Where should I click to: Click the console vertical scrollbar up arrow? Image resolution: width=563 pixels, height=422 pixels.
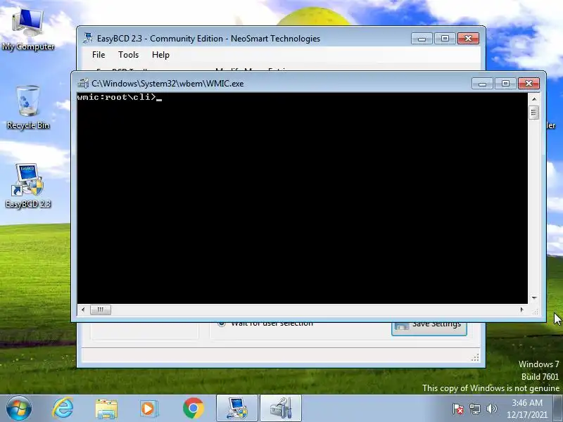click(534, 99)
